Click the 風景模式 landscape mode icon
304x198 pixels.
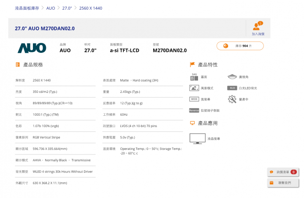pos(194,88)
